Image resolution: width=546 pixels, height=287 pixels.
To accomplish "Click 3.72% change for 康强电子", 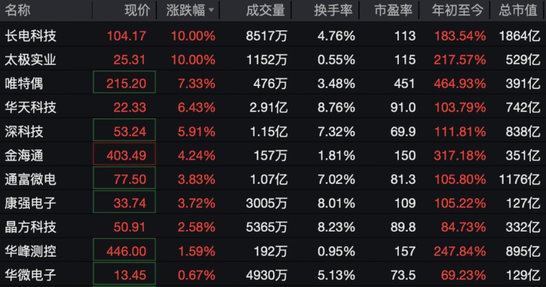I will tap(197, 204).
